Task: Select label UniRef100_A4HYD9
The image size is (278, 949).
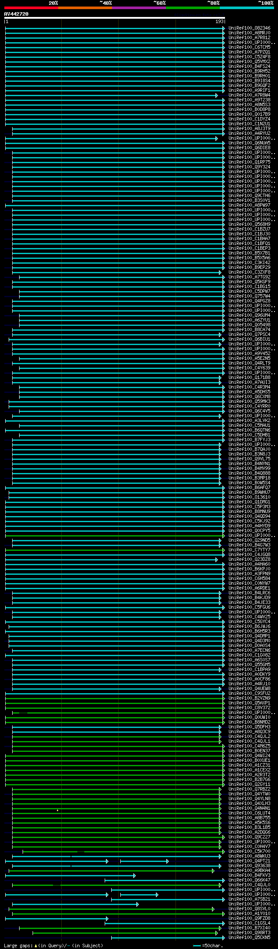Action: click(x=249, y=526)
